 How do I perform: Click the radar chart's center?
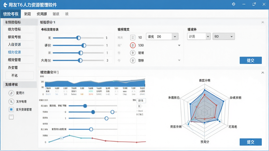[x=204, y=112]
